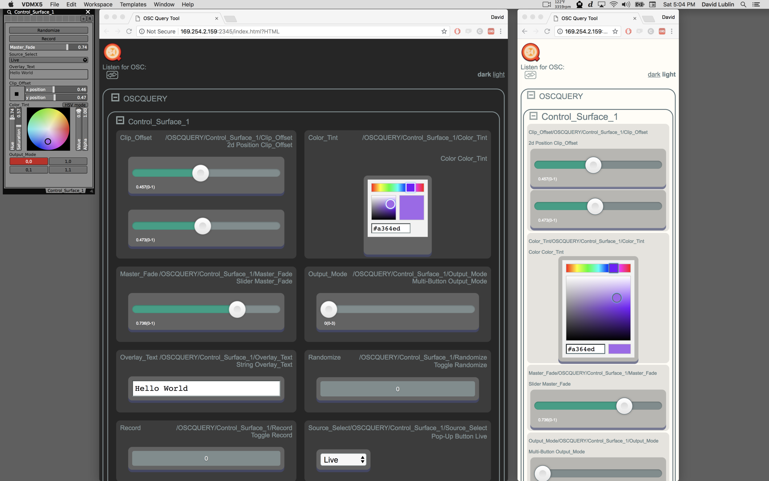Switch to light theme link on dark page
The height and width of the screenshot is (481, 769).
[499, 74]
